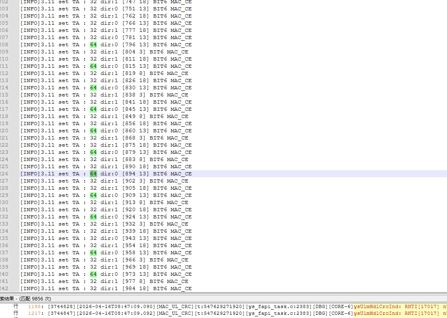Select line number 214 in the gutter
The image size is (447, 318).
click(x=4, y=88)
